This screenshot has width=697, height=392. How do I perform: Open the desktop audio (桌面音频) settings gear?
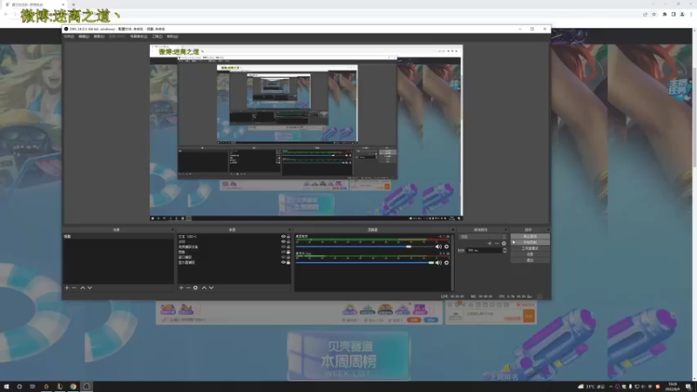447,247
